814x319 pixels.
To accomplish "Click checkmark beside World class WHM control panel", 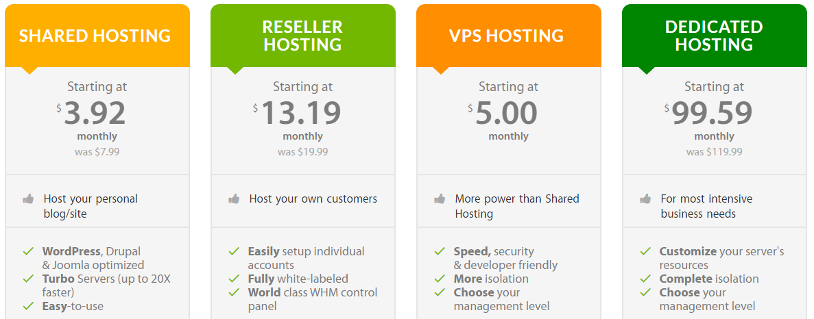I will pos(234,292).
